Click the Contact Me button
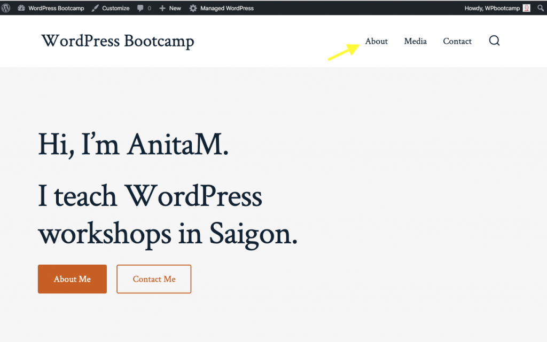The width and height of the screenshot is (547, 342). click(154, 279)
